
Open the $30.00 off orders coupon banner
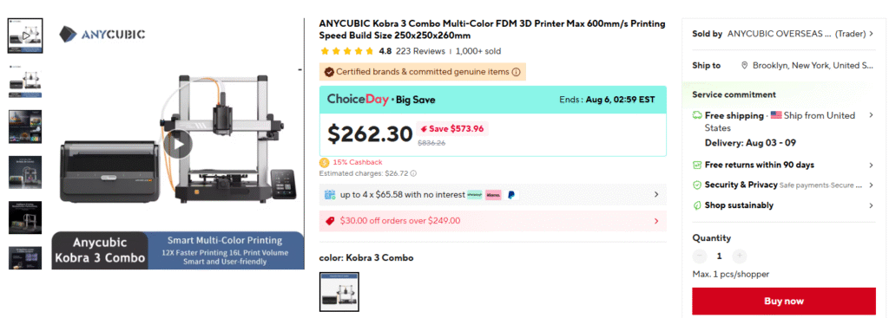pyautogui.click(x=493, y=221)
